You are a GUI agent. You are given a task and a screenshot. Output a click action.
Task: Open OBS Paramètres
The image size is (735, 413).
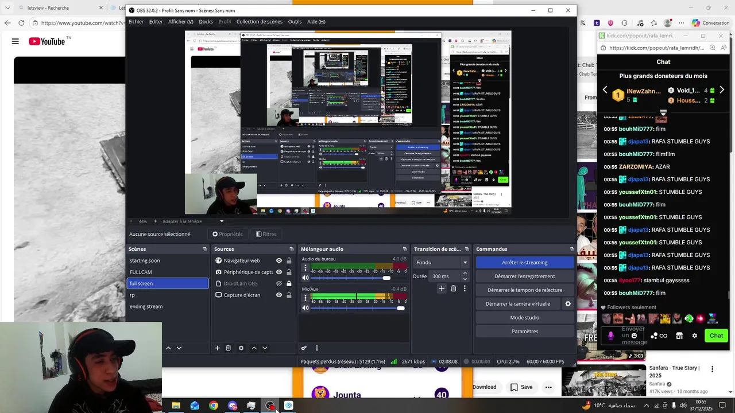coord(525,332)
